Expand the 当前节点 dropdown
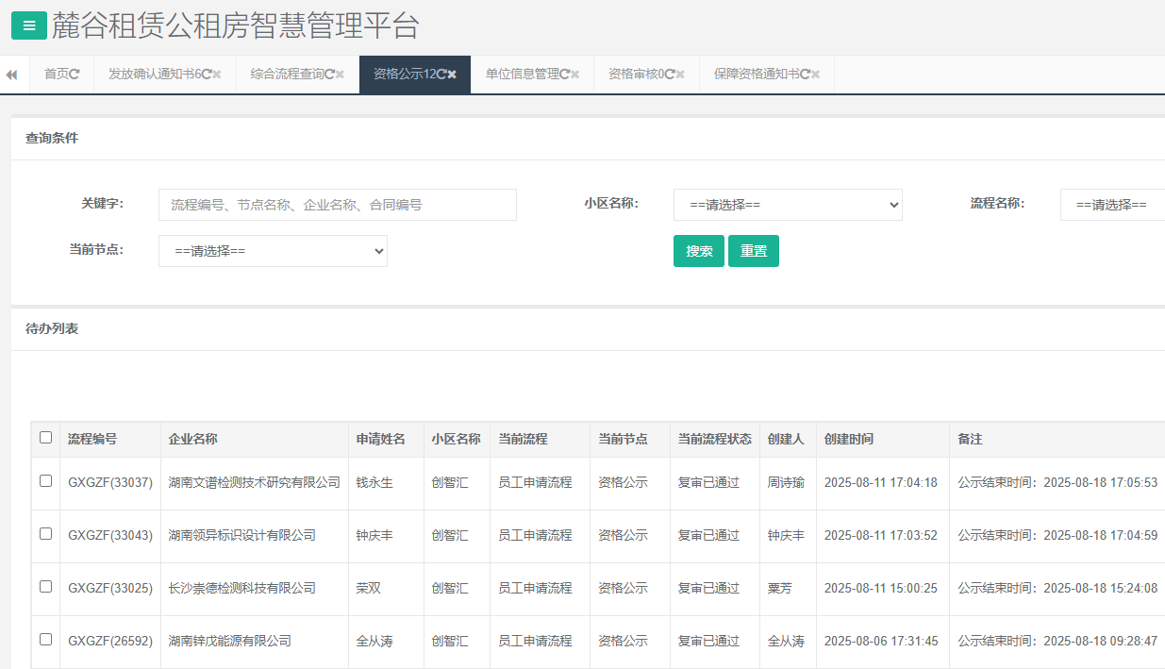 (273, 251)
